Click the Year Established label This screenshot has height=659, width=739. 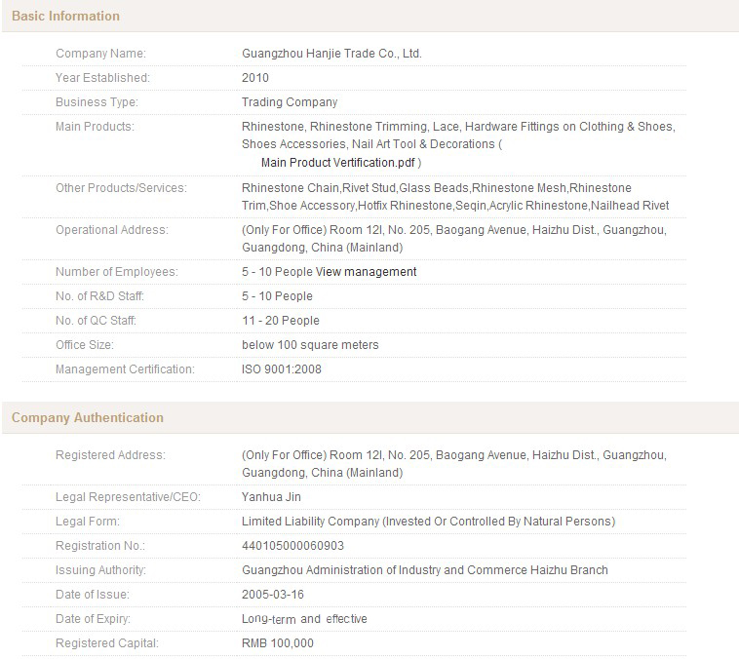[102, 78]
